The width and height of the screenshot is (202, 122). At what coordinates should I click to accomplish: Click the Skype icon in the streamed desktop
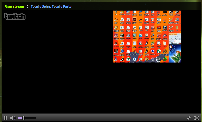click(x=140, y=35)
